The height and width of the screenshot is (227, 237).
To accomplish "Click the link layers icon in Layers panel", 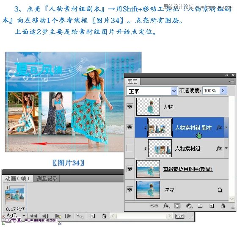I will [154, 206].
